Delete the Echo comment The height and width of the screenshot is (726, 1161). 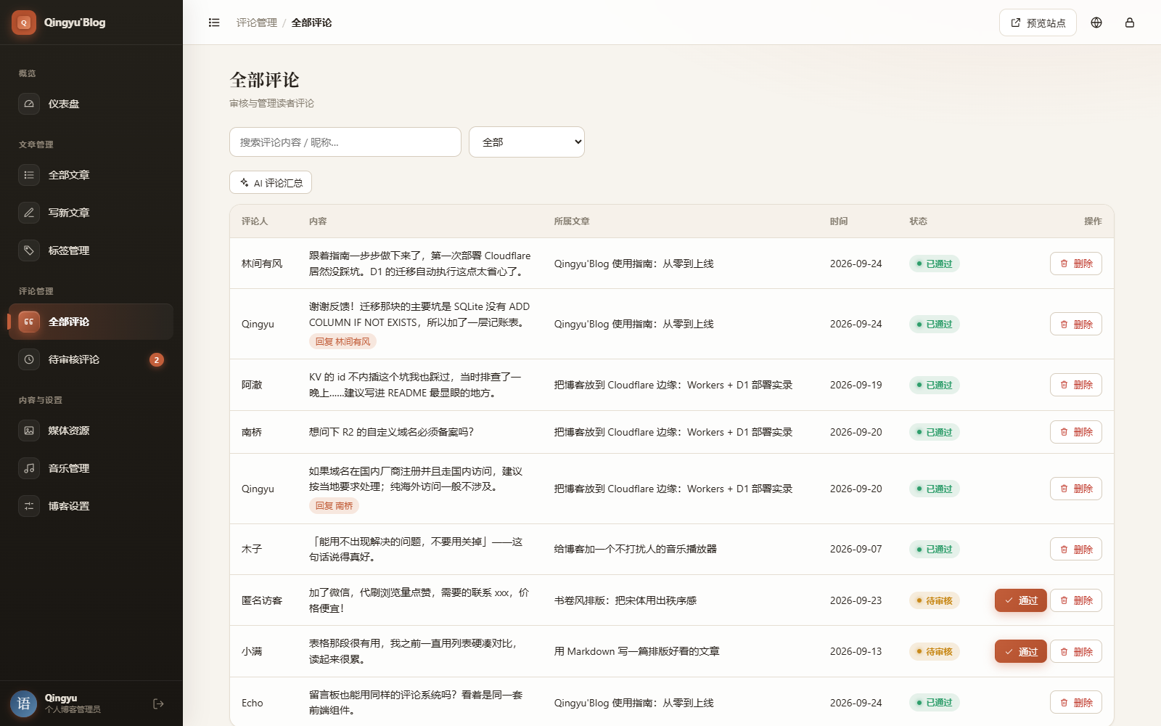pos(1076,702)
